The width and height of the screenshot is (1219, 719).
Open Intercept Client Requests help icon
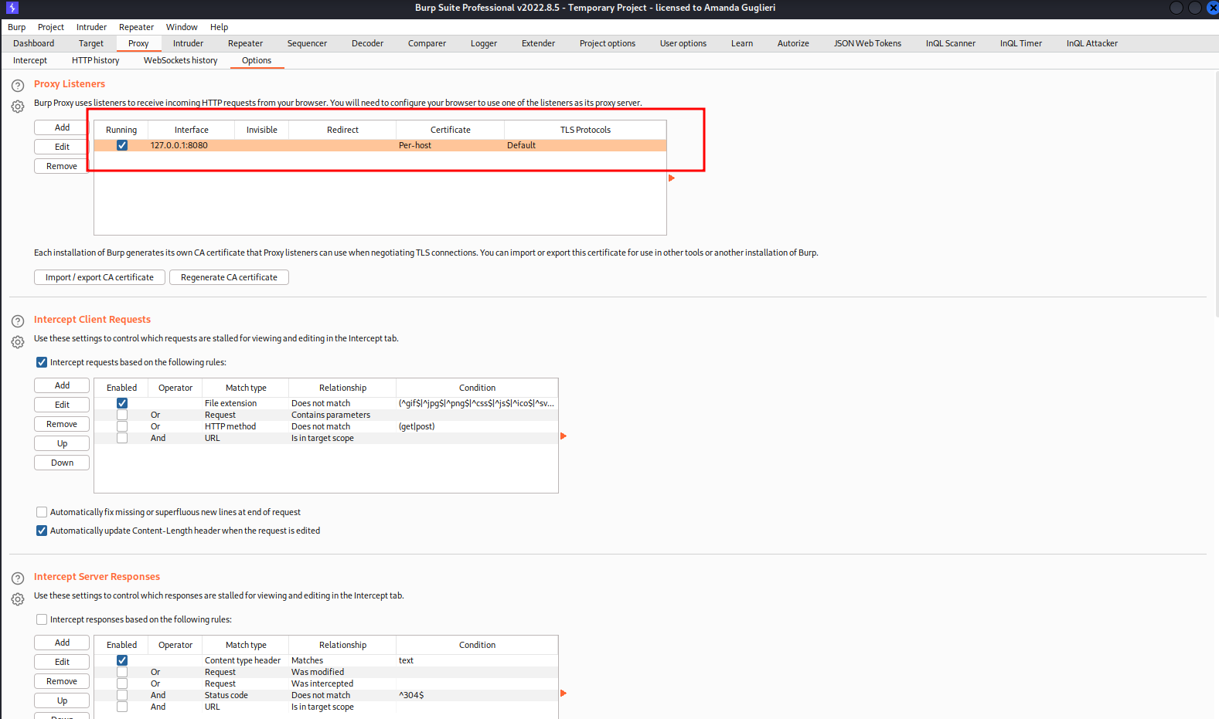click(18, 321)
